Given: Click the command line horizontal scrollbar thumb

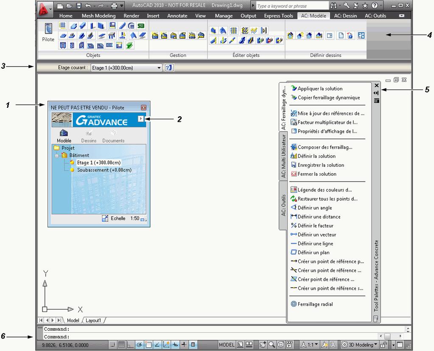Looking at the screenshot, I should (387, 336).
